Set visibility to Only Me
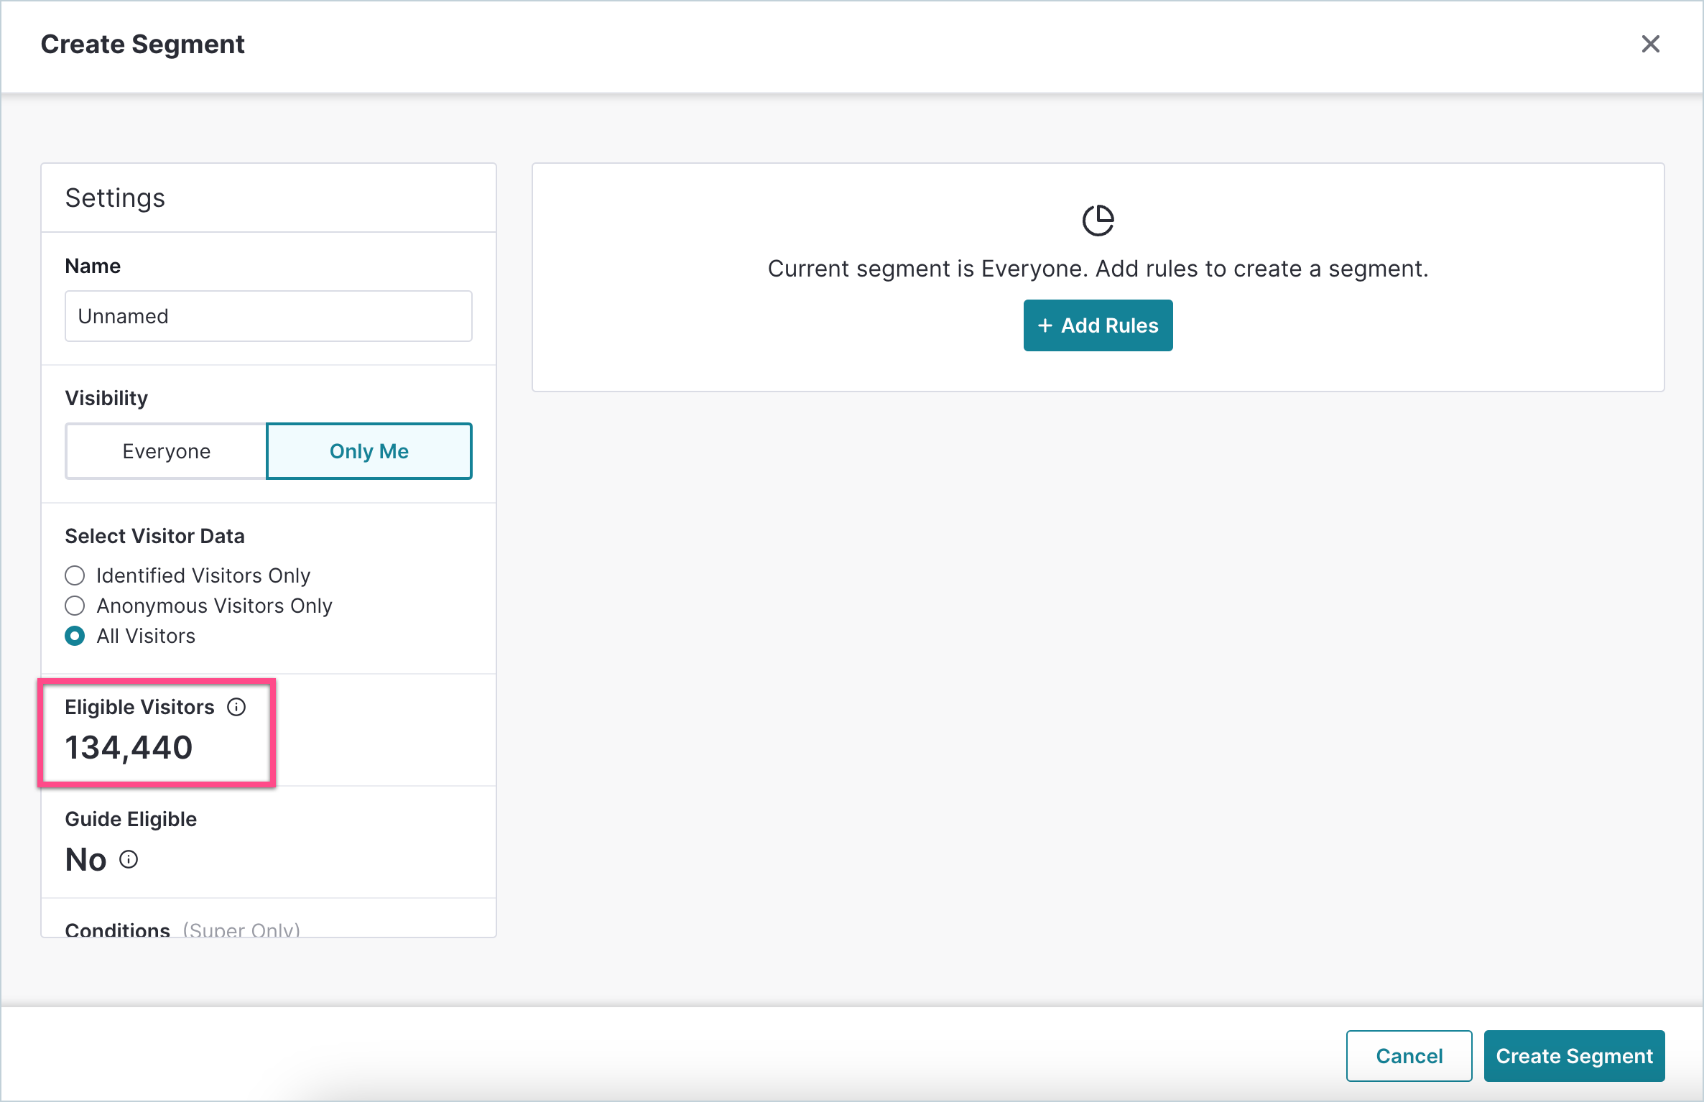The height and width of the screenshot is (1102, 1704). point(369,451)
